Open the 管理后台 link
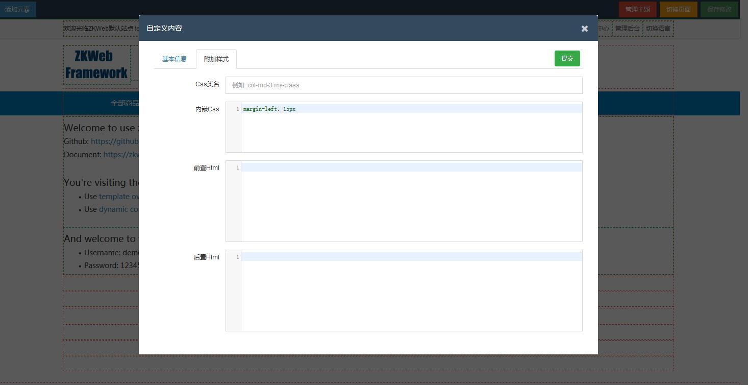Viewport: 748px width, 385px height. (627, 29)
